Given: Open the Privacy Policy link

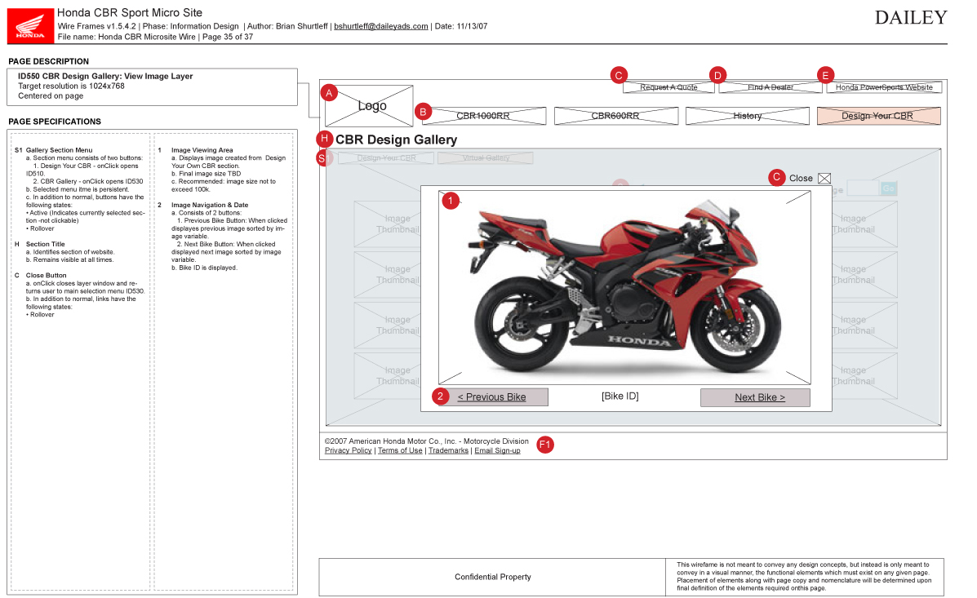Looking at the screenshot, I should 348,450.
